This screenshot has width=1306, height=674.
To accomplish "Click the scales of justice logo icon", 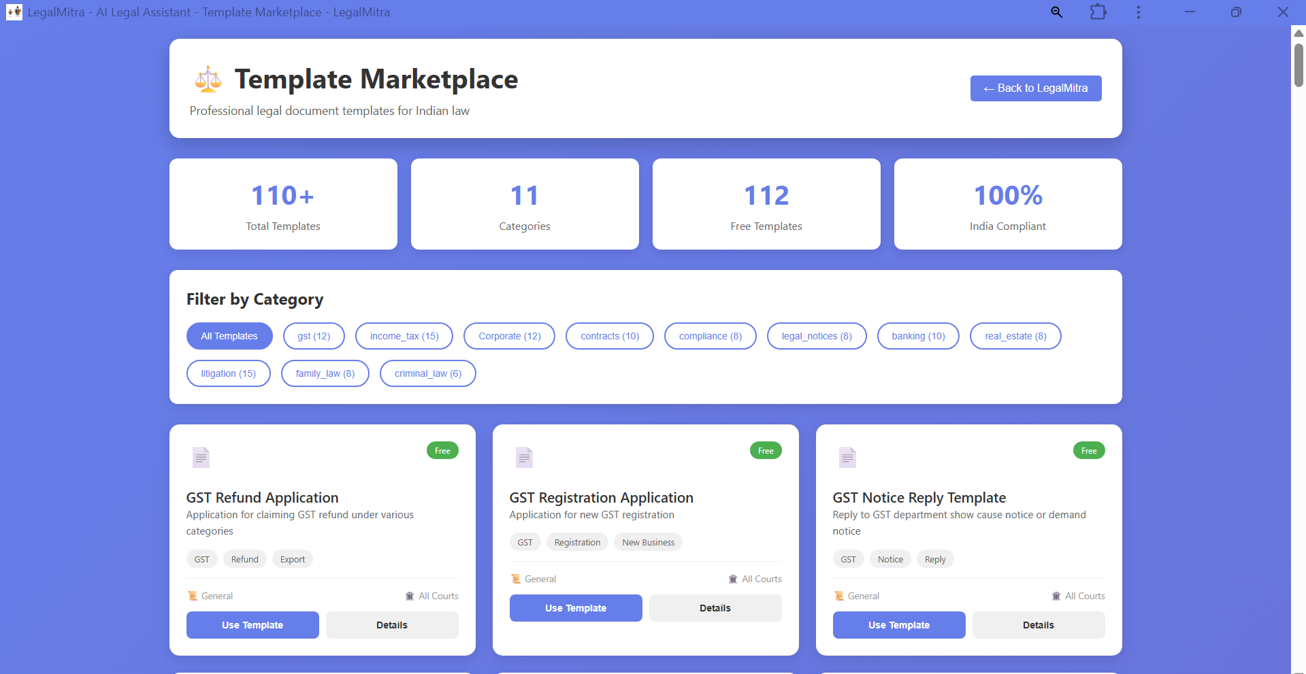I will pos(208,80).
